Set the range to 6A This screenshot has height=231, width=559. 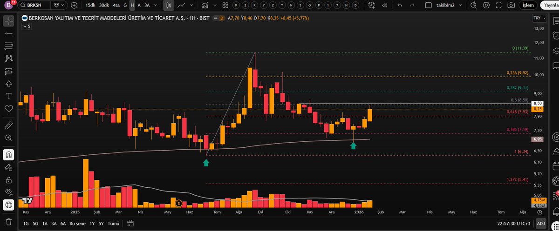pos(63,224)
